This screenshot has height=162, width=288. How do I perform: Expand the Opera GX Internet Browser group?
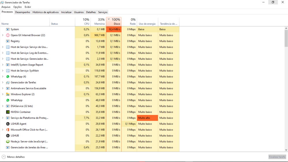tap(3, 35)
